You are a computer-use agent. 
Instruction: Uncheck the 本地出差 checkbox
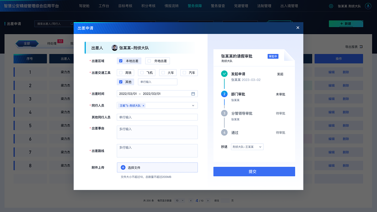click(121, 61)
